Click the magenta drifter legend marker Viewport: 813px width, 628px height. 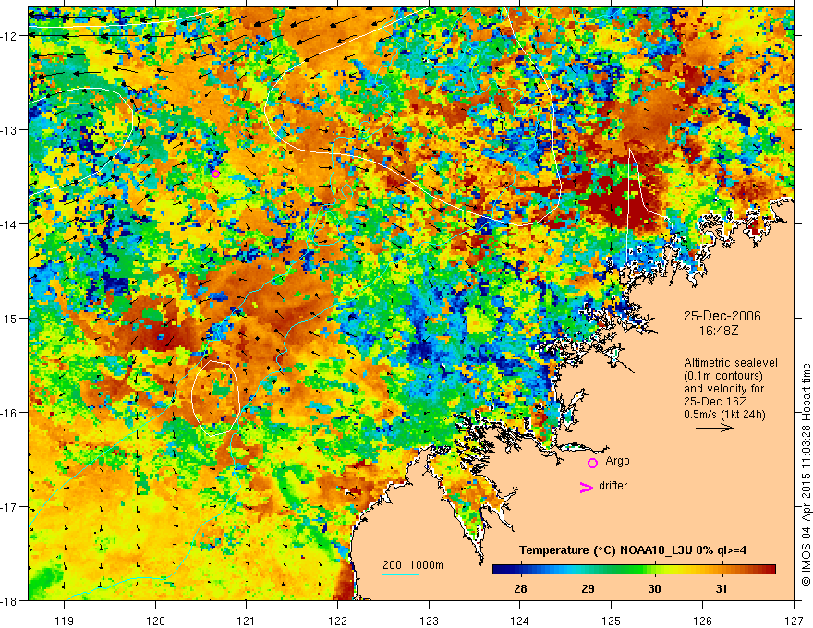586,487
